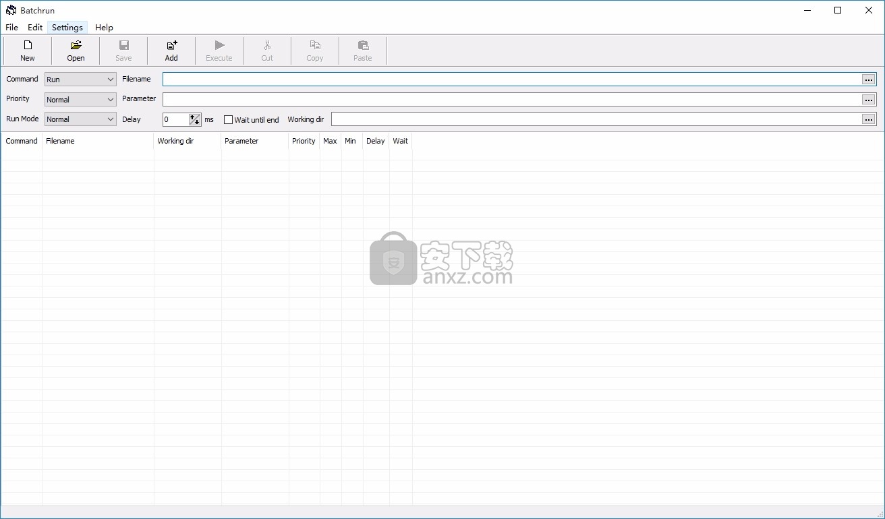
Task: Click the Delay milliseconds number field
Action: point(176,119)
